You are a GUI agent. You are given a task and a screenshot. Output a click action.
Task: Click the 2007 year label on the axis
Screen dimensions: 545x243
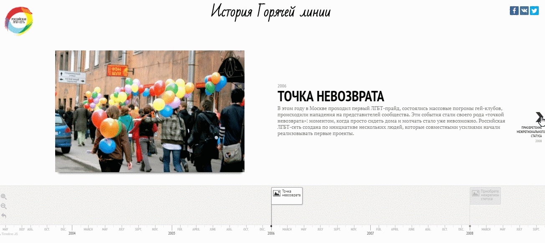click(x=370, y=233)
